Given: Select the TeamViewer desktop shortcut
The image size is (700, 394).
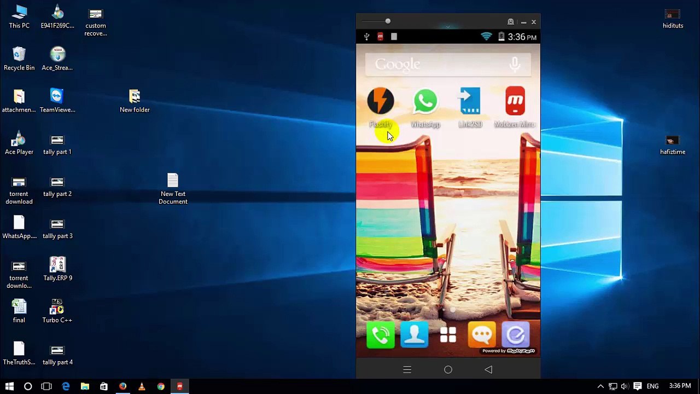Looking at the screenshot, I should click(57, 101).
